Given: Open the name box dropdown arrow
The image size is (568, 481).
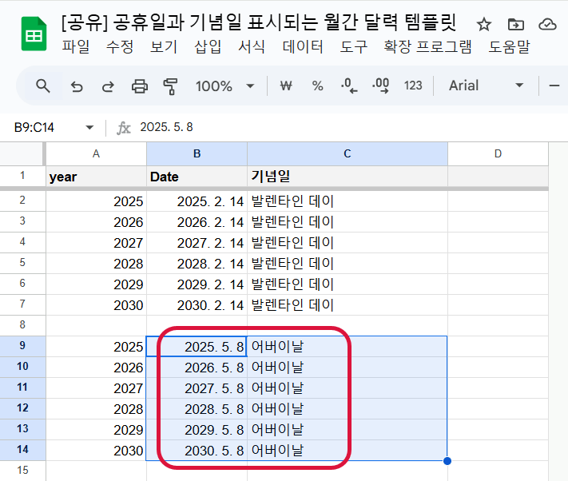Looking at the screenshot, I should [89, 128].
